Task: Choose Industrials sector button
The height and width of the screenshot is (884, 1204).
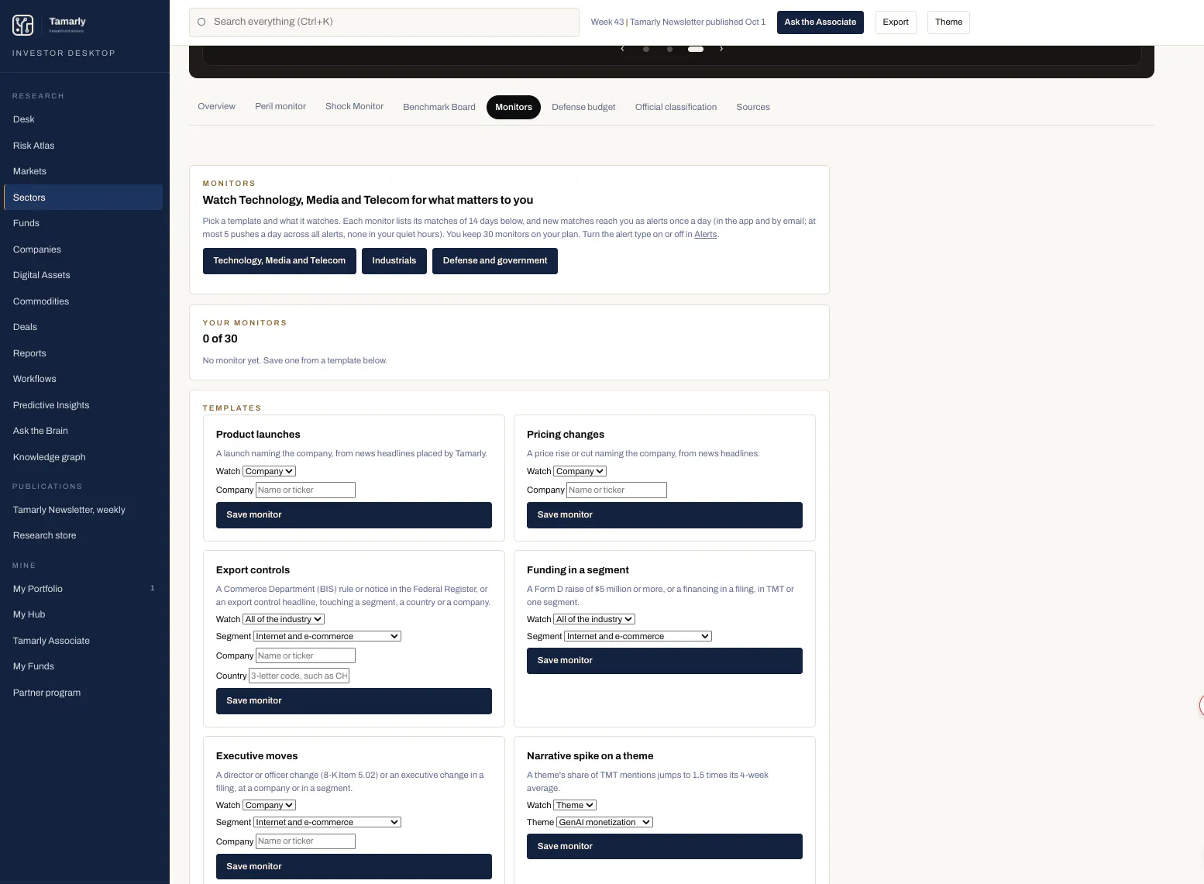Action: (394, 261)
